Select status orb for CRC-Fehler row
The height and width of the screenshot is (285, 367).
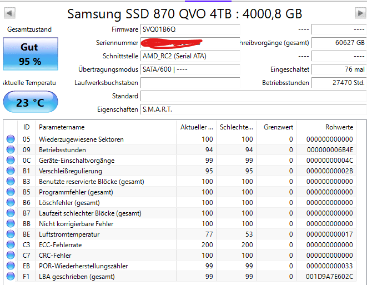pos(11,255)
